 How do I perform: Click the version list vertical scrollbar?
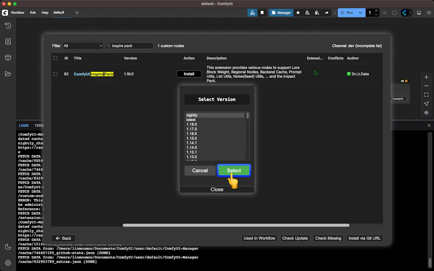pos(247,115)
